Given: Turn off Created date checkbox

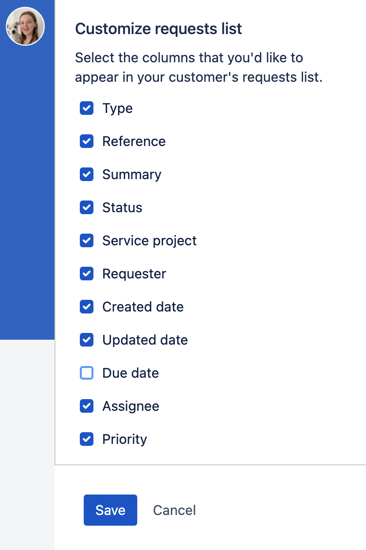Looking at the screenshot, I should coord(87,307).
